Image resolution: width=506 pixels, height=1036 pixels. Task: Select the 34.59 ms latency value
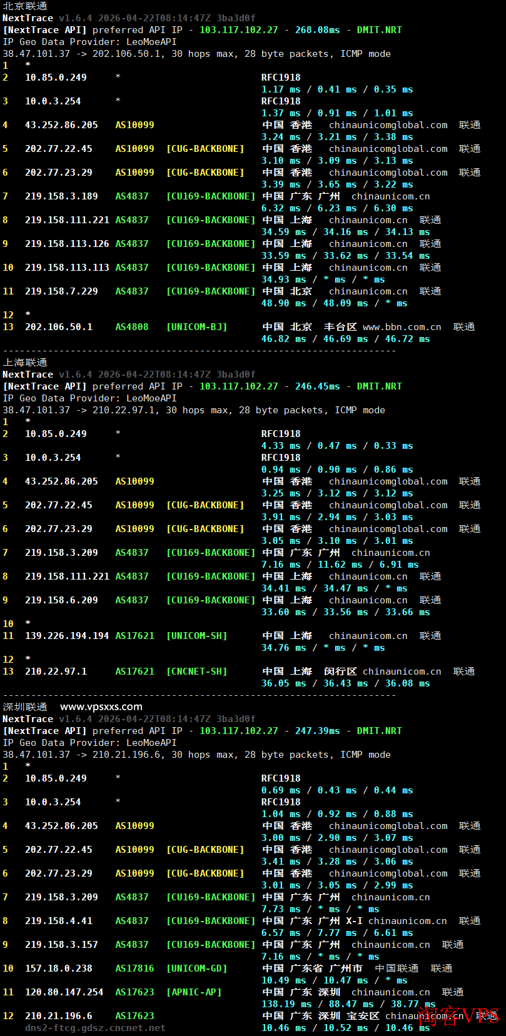(284, 232)
